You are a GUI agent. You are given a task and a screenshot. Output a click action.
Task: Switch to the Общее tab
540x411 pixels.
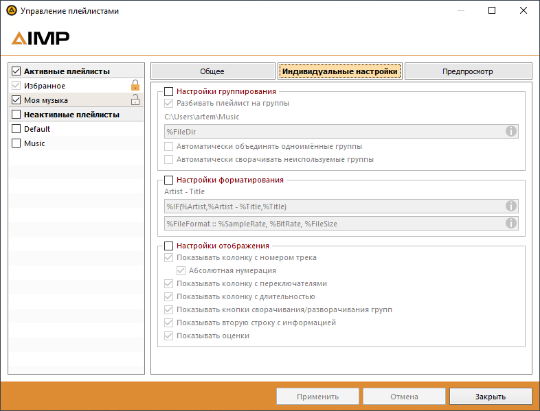click(x=212, y=71)
